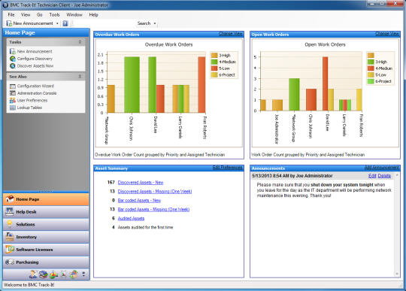The image size is (406, 291).
Task: Select Home Page navigation button
Action: 46,199
